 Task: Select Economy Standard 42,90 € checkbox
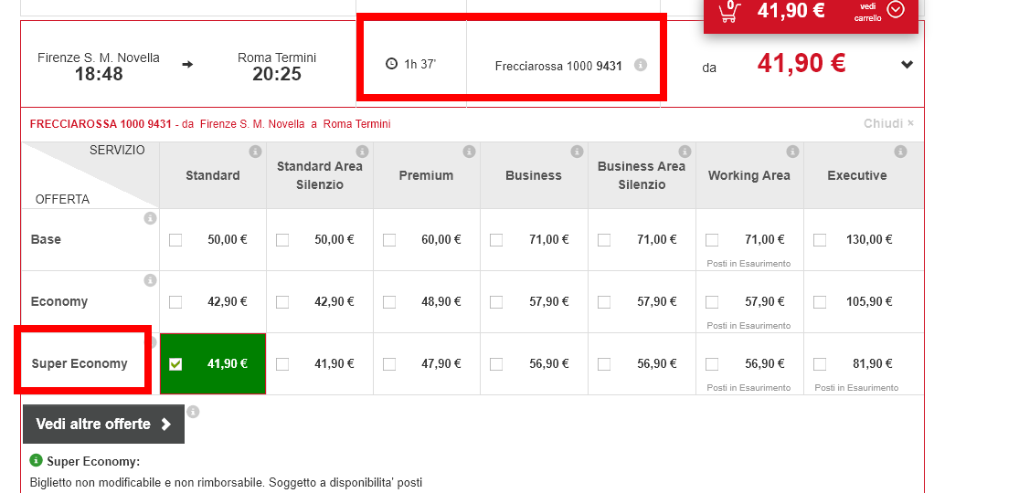pos(175,302)
